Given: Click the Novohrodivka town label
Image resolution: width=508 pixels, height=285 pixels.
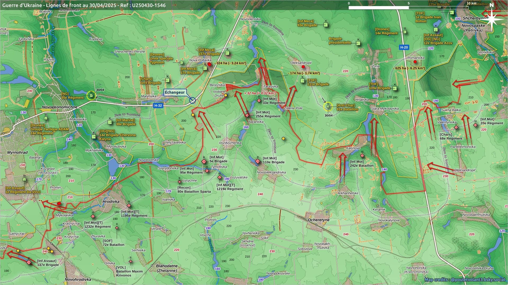Looking at the screenshot, I should tap(78, 279).
